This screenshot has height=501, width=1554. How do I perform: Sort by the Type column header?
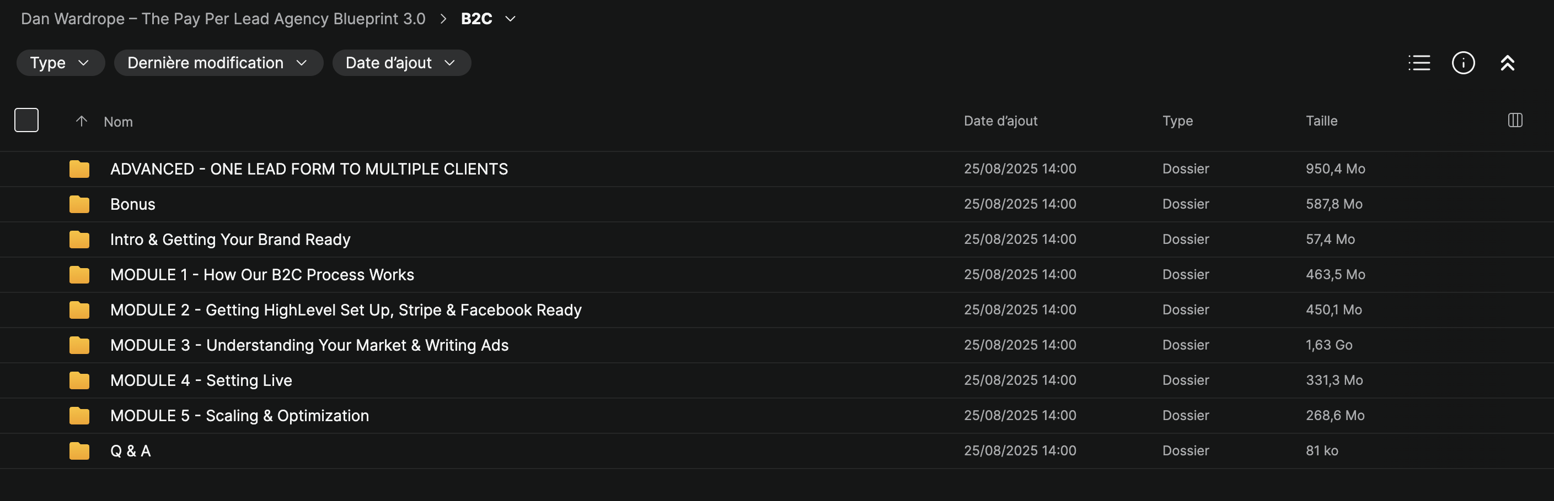pyautogui.click(x=1177, y=121)
